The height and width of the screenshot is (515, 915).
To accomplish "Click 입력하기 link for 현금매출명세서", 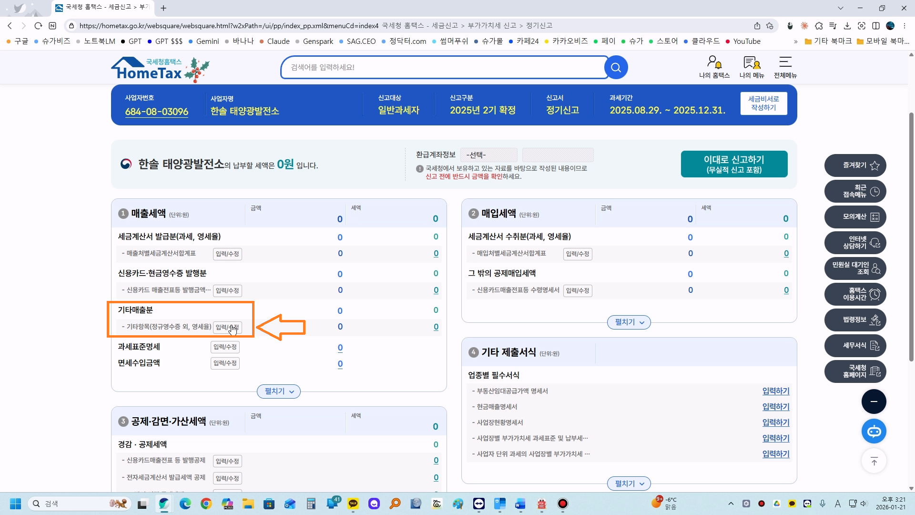I will click(775, 407).
